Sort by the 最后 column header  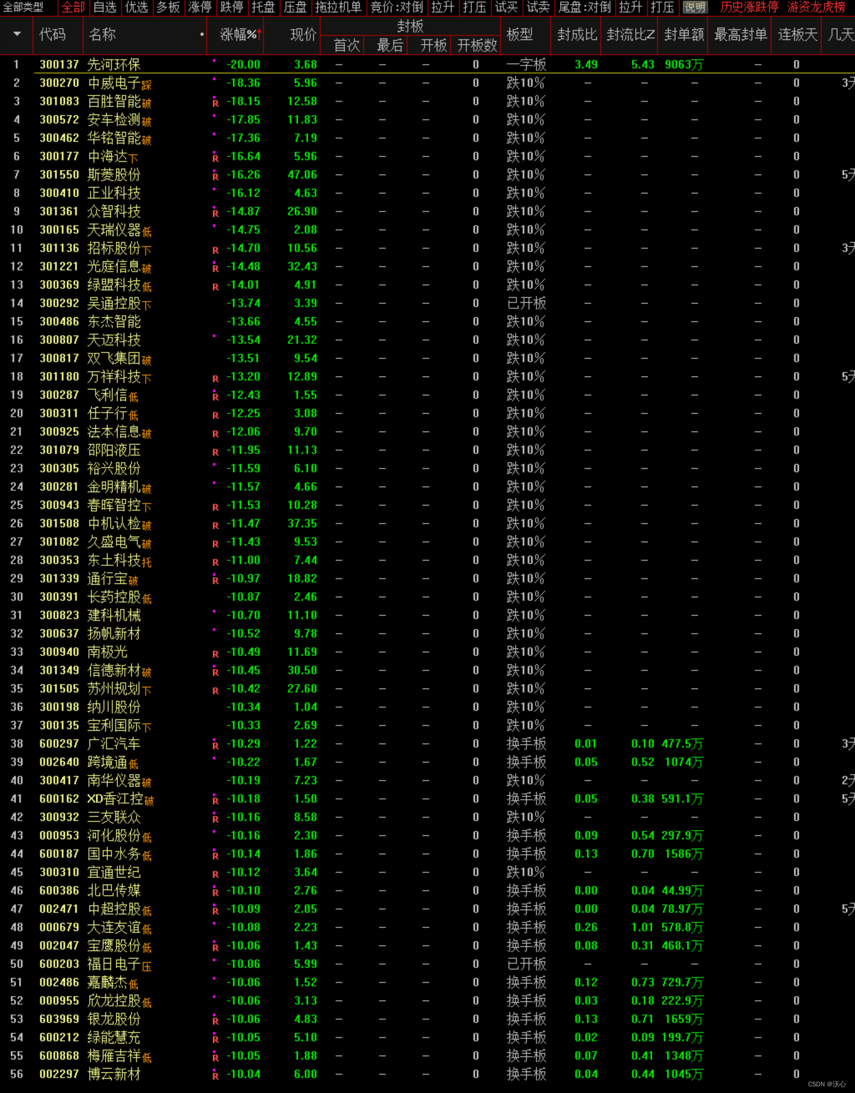pyautogui.click(x=390, y=45)
